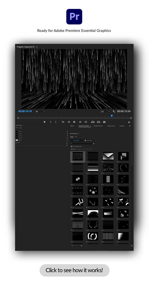Viewport: 149px width, 290px height.
Task: Open the sort options list icon
Action: tap(82, 246)
